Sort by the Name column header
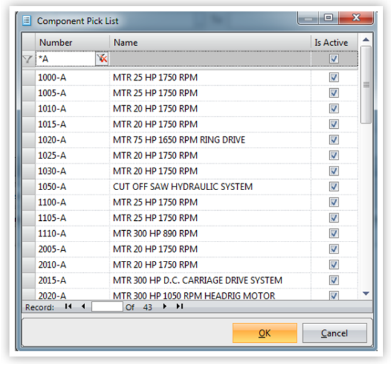 210,43
